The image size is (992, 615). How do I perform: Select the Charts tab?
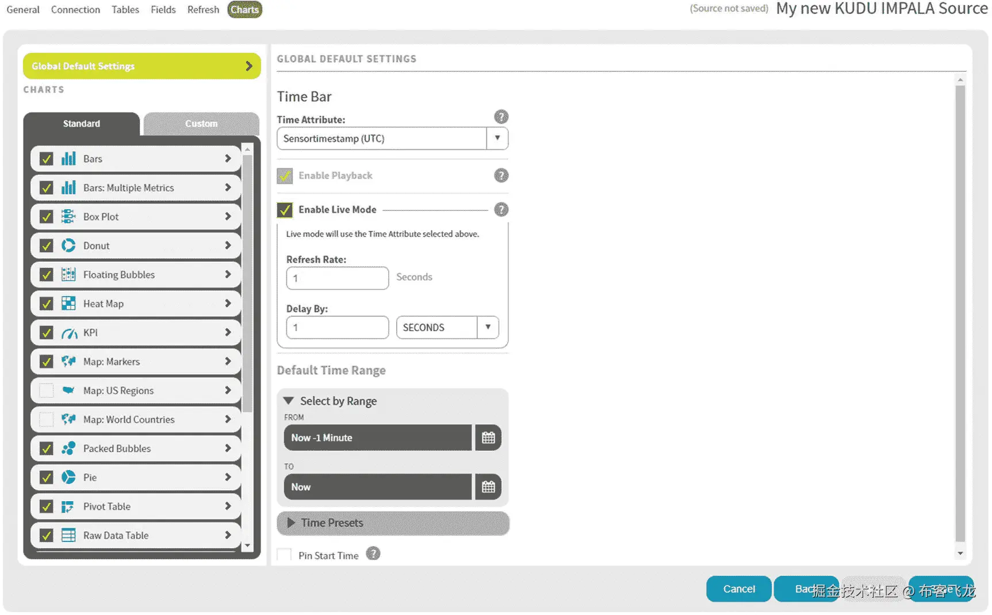(x=244, y=10)
